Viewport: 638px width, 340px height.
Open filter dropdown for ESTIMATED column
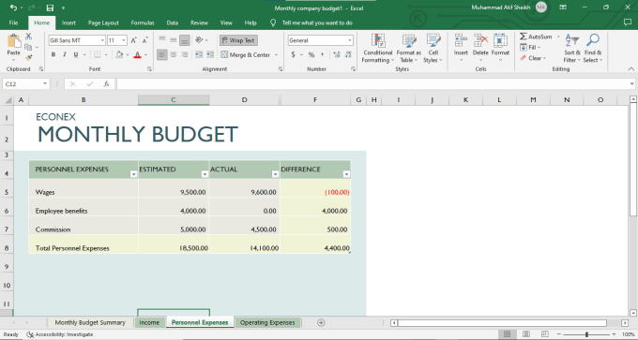coord(205,174)
